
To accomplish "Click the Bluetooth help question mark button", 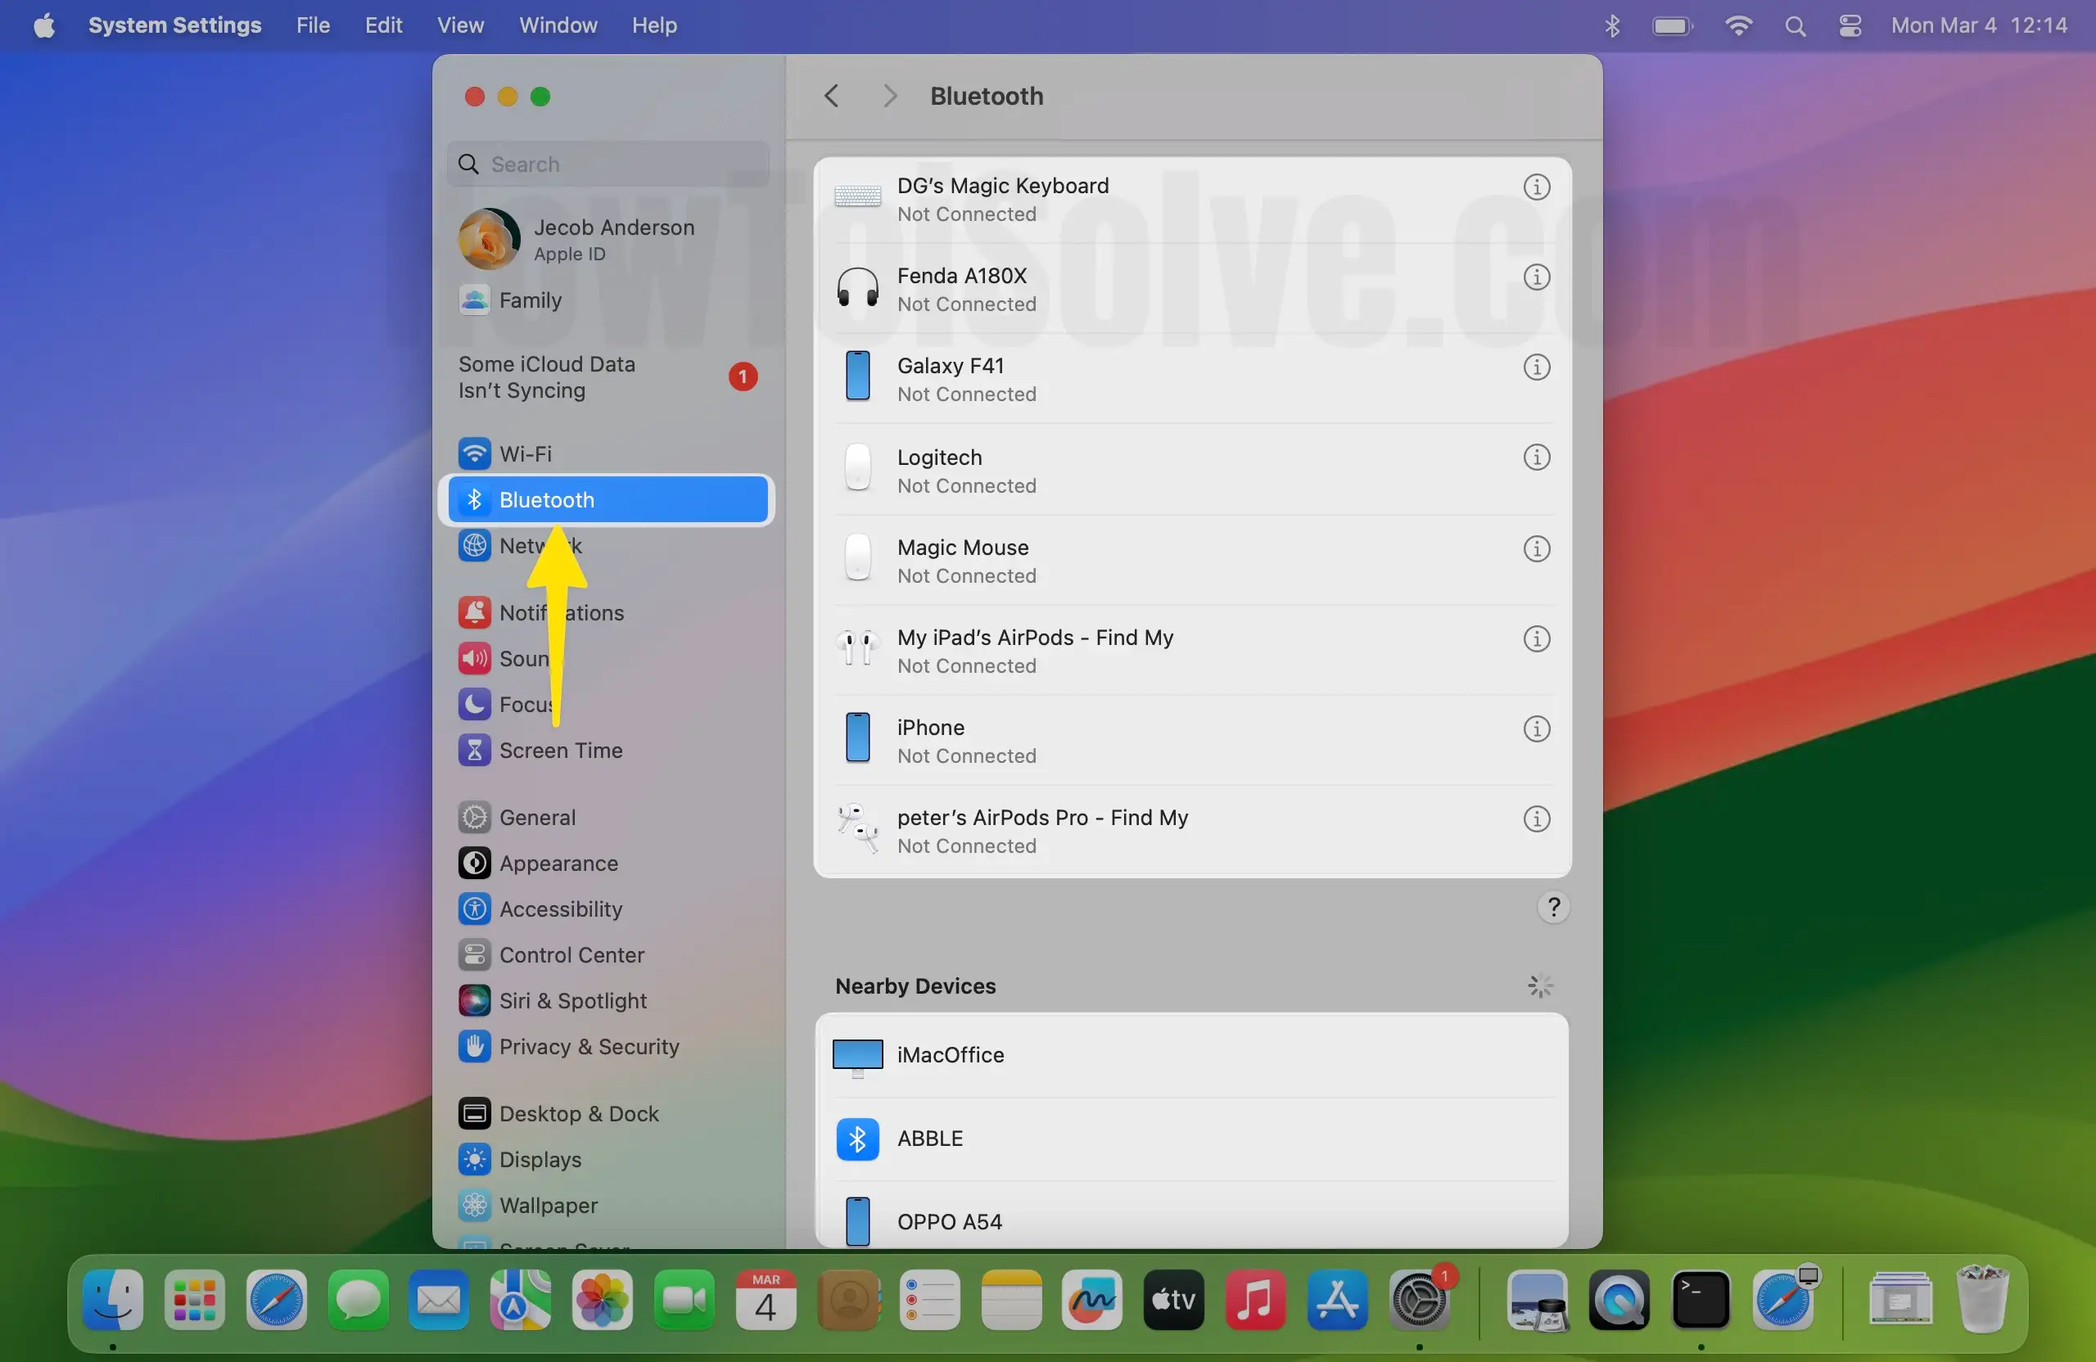I will [1553, 907].
